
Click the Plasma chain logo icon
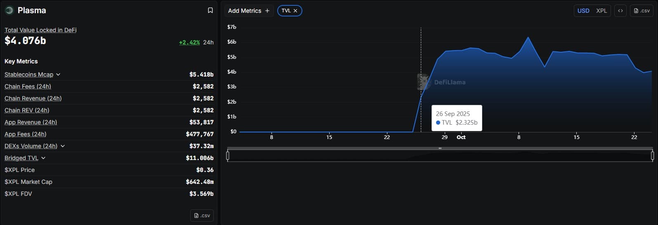coord(9,10)
